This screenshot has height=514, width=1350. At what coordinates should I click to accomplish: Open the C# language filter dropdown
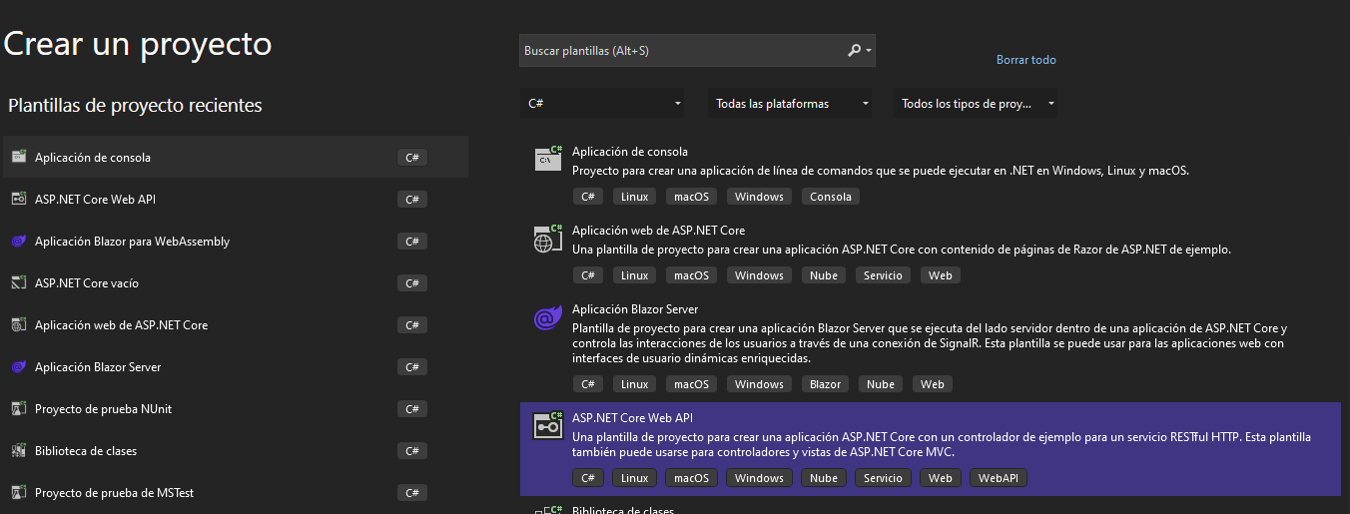(x=602, y=103)
